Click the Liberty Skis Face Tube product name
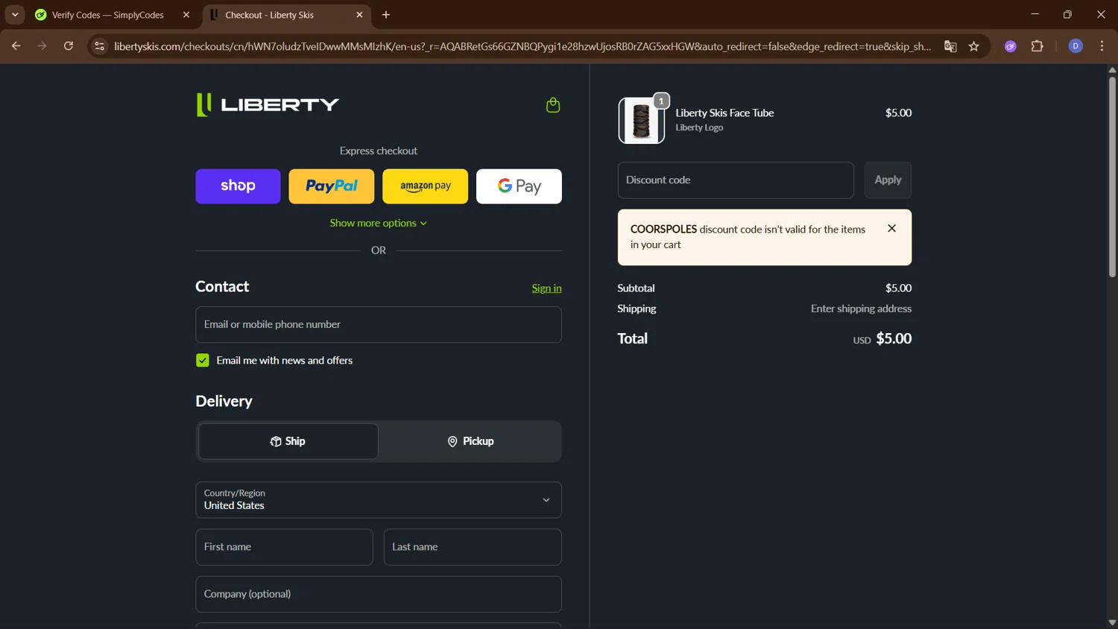 724,113
